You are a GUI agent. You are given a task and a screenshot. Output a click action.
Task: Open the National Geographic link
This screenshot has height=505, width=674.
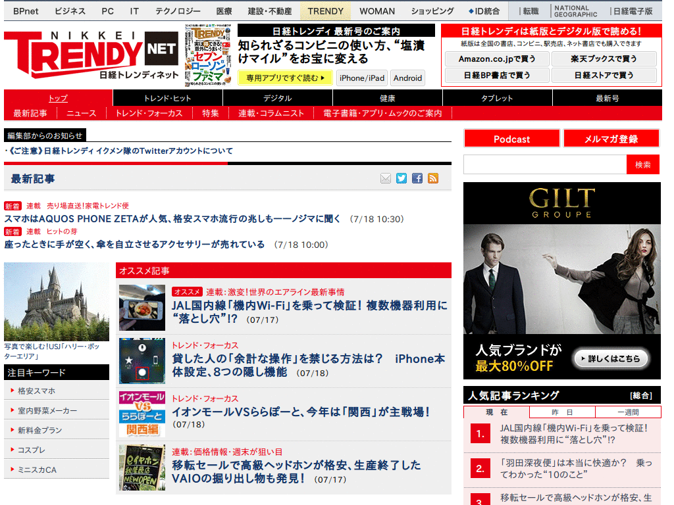575,11
